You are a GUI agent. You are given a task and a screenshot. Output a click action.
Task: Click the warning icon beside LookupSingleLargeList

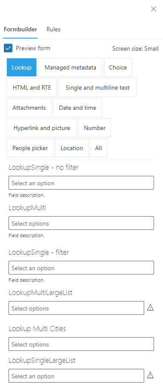150,375
